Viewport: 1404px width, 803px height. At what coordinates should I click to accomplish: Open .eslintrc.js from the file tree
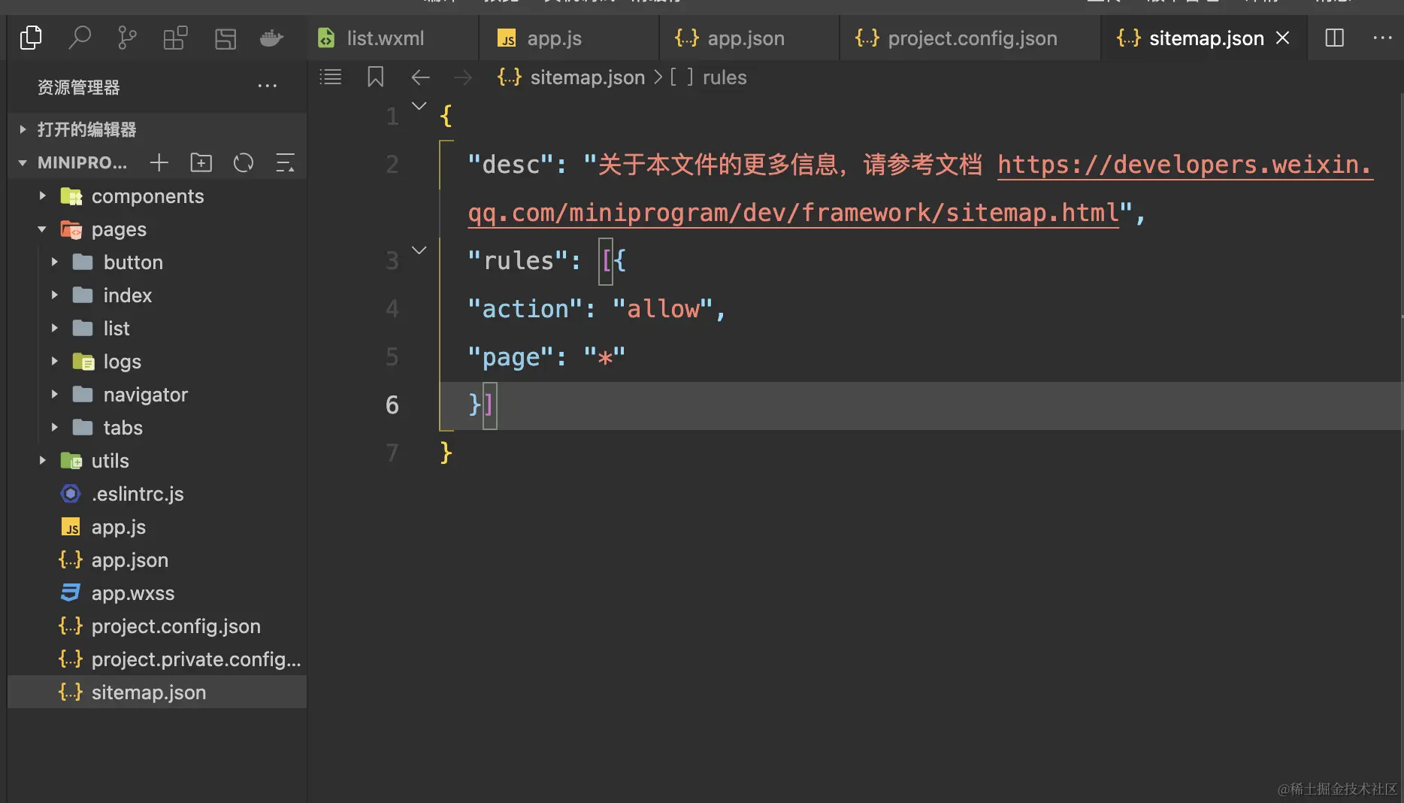point(157,493)
